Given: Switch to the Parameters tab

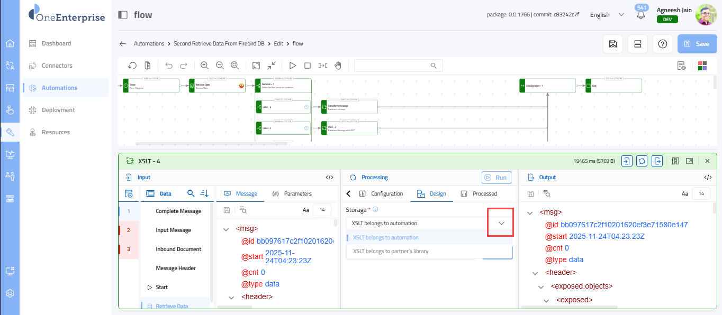Looking at the screenshot, I should 292,193.
